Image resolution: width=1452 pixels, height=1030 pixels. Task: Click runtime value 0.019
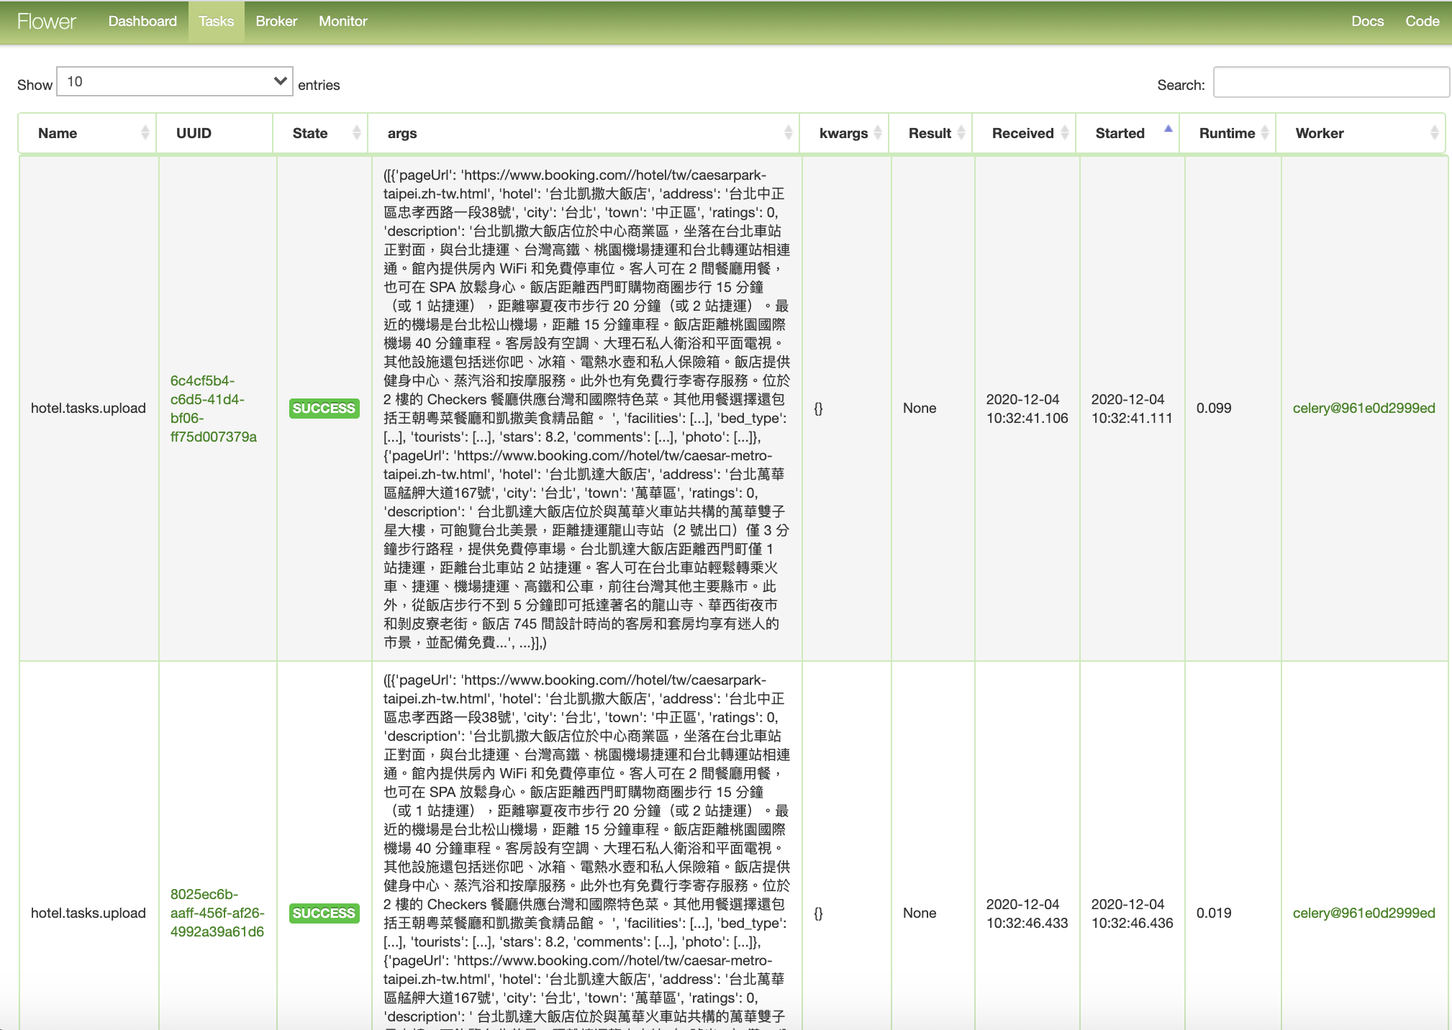1214,913
